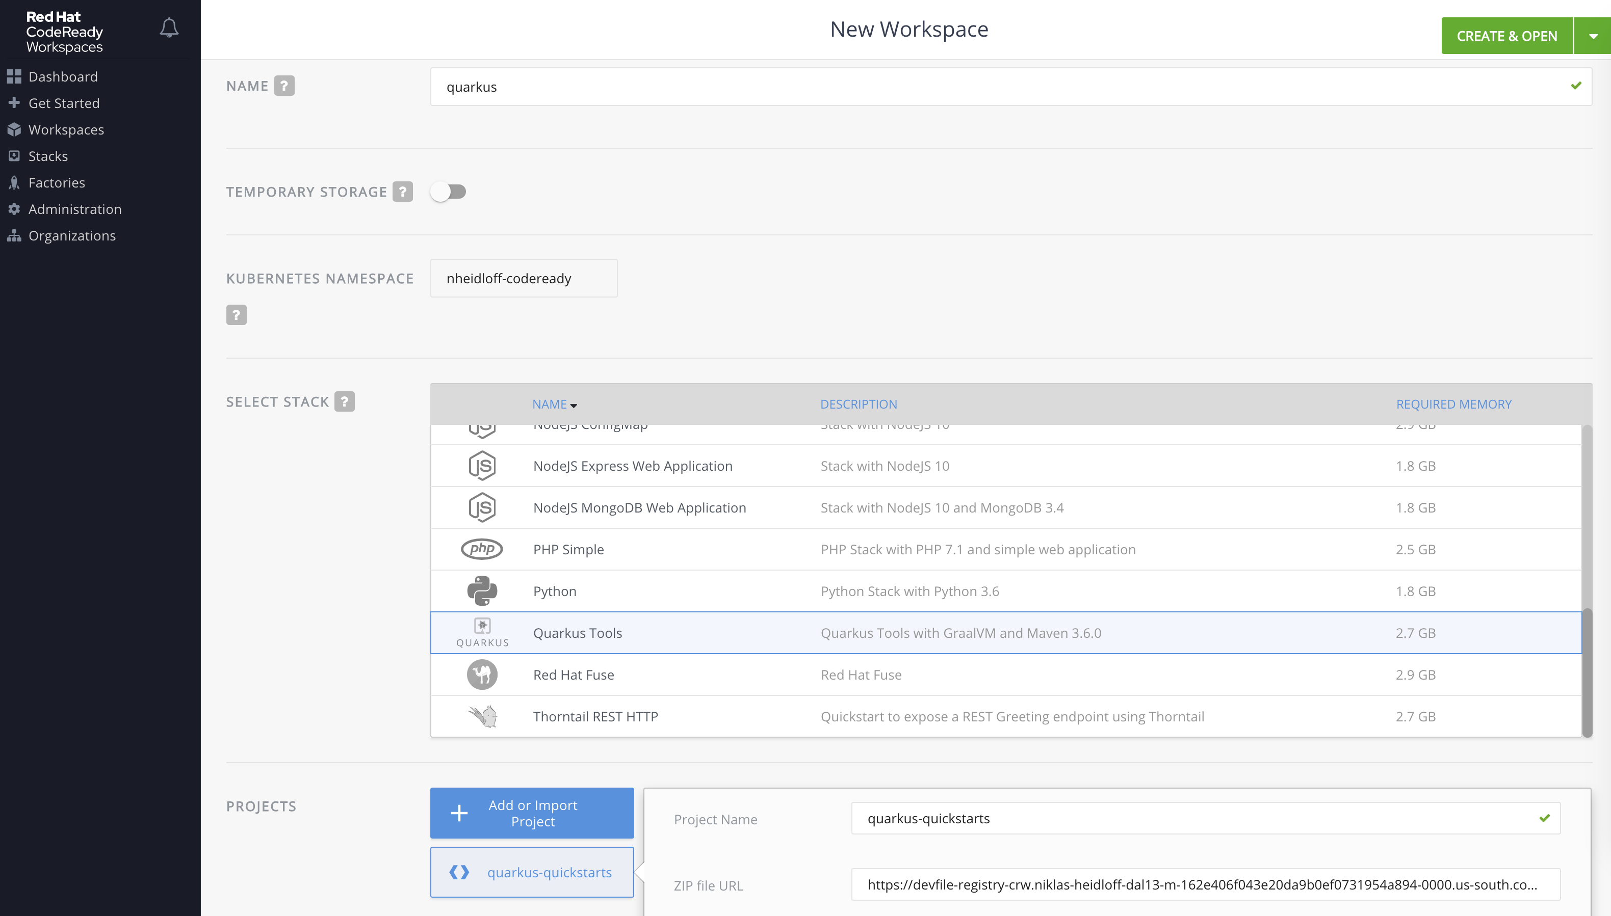Sort by DESCRIPTION column header
The width and height of the screenshot is (1611, 916).
coord(859,404)
